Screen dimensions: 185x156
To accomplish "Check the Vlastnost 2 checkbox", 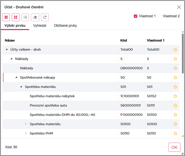I will pyautogui.click(x=159, y=16).
